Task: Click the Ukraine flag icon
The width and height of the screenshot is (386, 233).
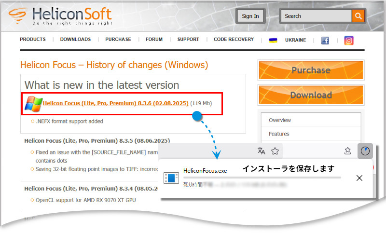Action: click(x=273, y=41)
